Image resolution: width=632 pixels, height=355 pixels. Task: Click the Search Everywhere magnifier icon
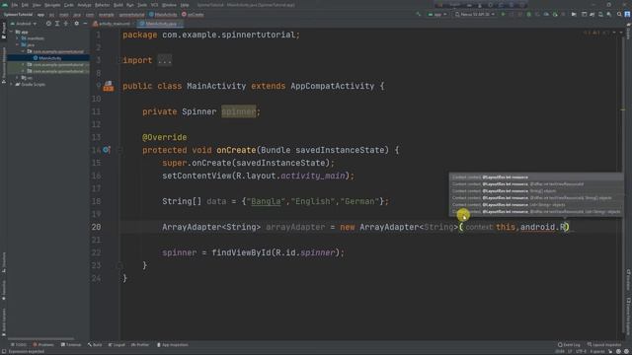click(619, 15)
